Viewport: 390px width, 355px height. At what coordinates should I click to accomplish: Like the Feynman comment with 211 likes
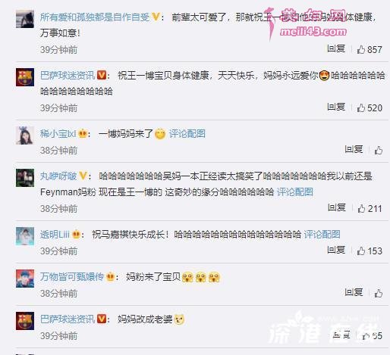point(361,208)
